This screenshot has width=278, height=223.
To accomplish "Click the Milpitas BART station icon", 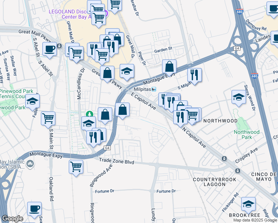I will 153,89.
